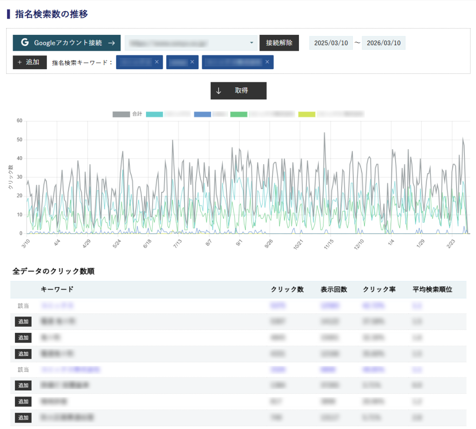Open the start date 2025/03/10 field

click(x=331, y=43)
